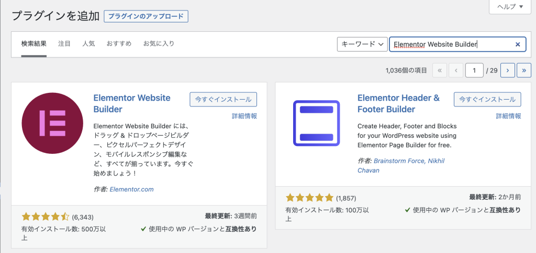
Task: Click the 有効インストール数: 100万以上 text
Action: (327, 214)
